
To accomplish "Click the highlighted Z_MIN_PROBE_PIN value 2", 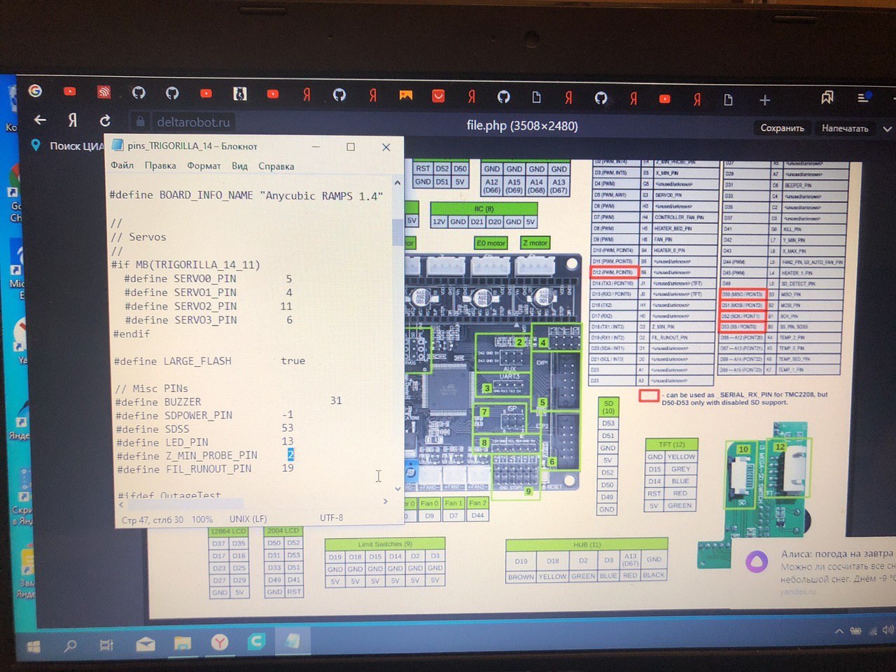I will point(290,455).
